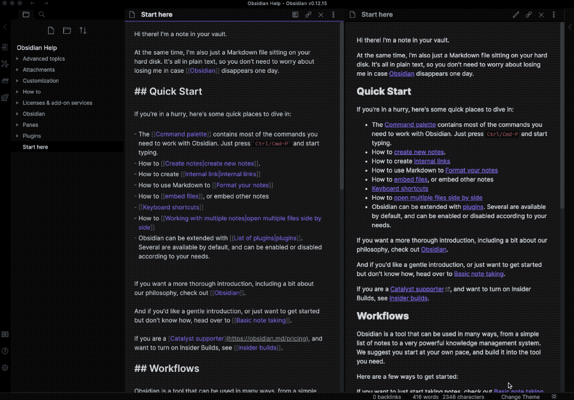Open the internal links link in preview
This screenshot has width=574, height=400.
432,161
